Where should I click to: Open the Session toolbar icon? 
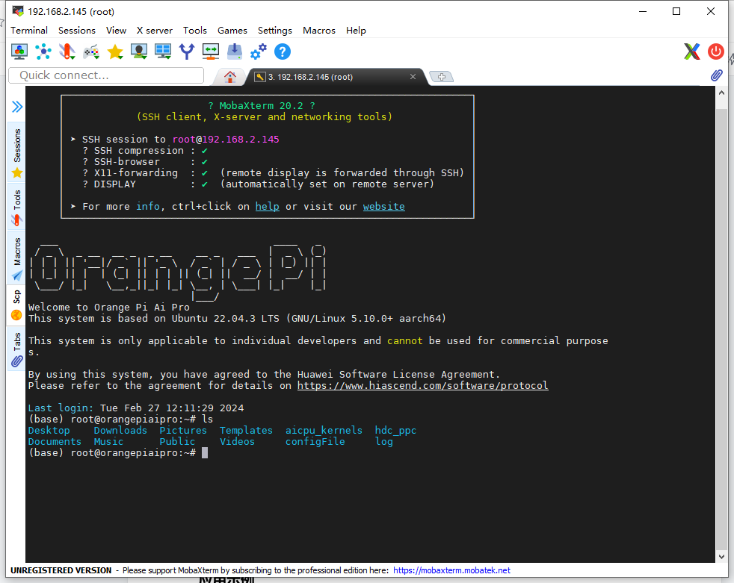(19, 52)
